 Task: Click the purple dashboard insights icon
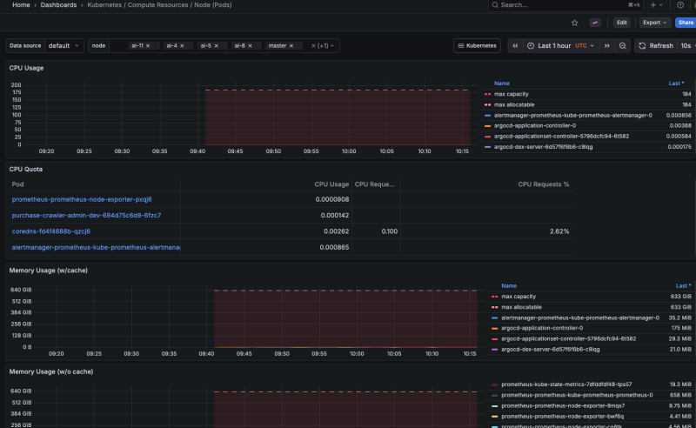point(595,23)
